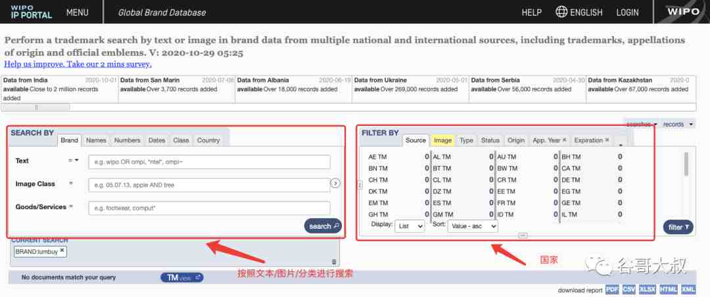The width and height of the screenshot is (710, 297).
Task: Collapse the filter panel bottom handle
Action: 523,235
